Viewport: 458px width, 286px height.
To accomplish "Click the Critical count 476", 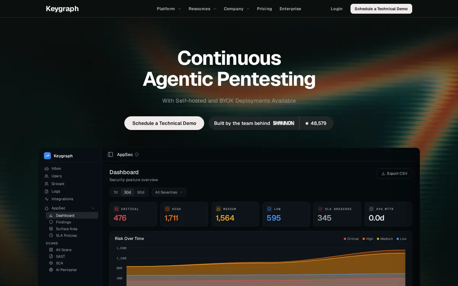I will 120,218.
